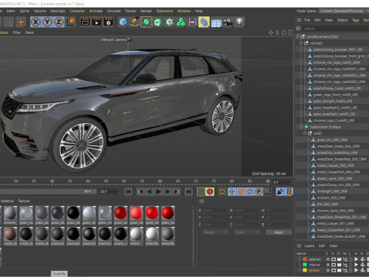The width and height of the screenshot is (369, 277).
Task: Open the Character menu
Action: pyautogui.click(x=77, y=11)
